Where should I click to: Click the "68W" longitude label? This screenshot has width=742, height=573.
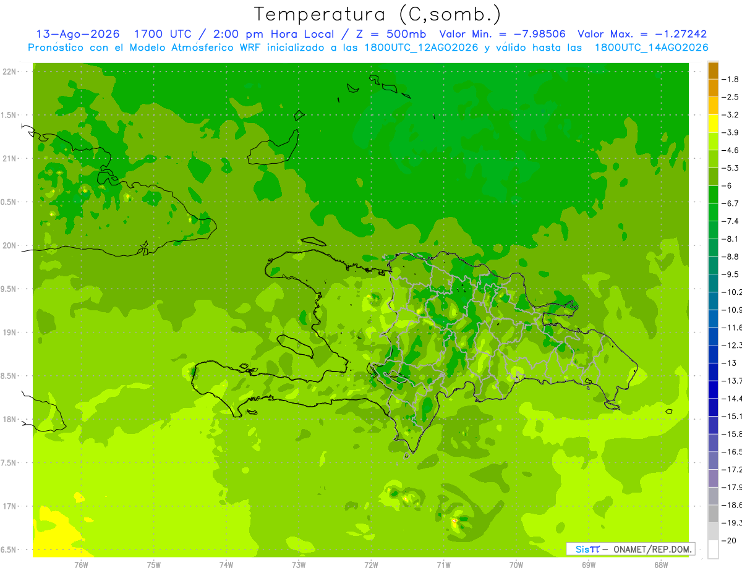[x=661, y=564]
